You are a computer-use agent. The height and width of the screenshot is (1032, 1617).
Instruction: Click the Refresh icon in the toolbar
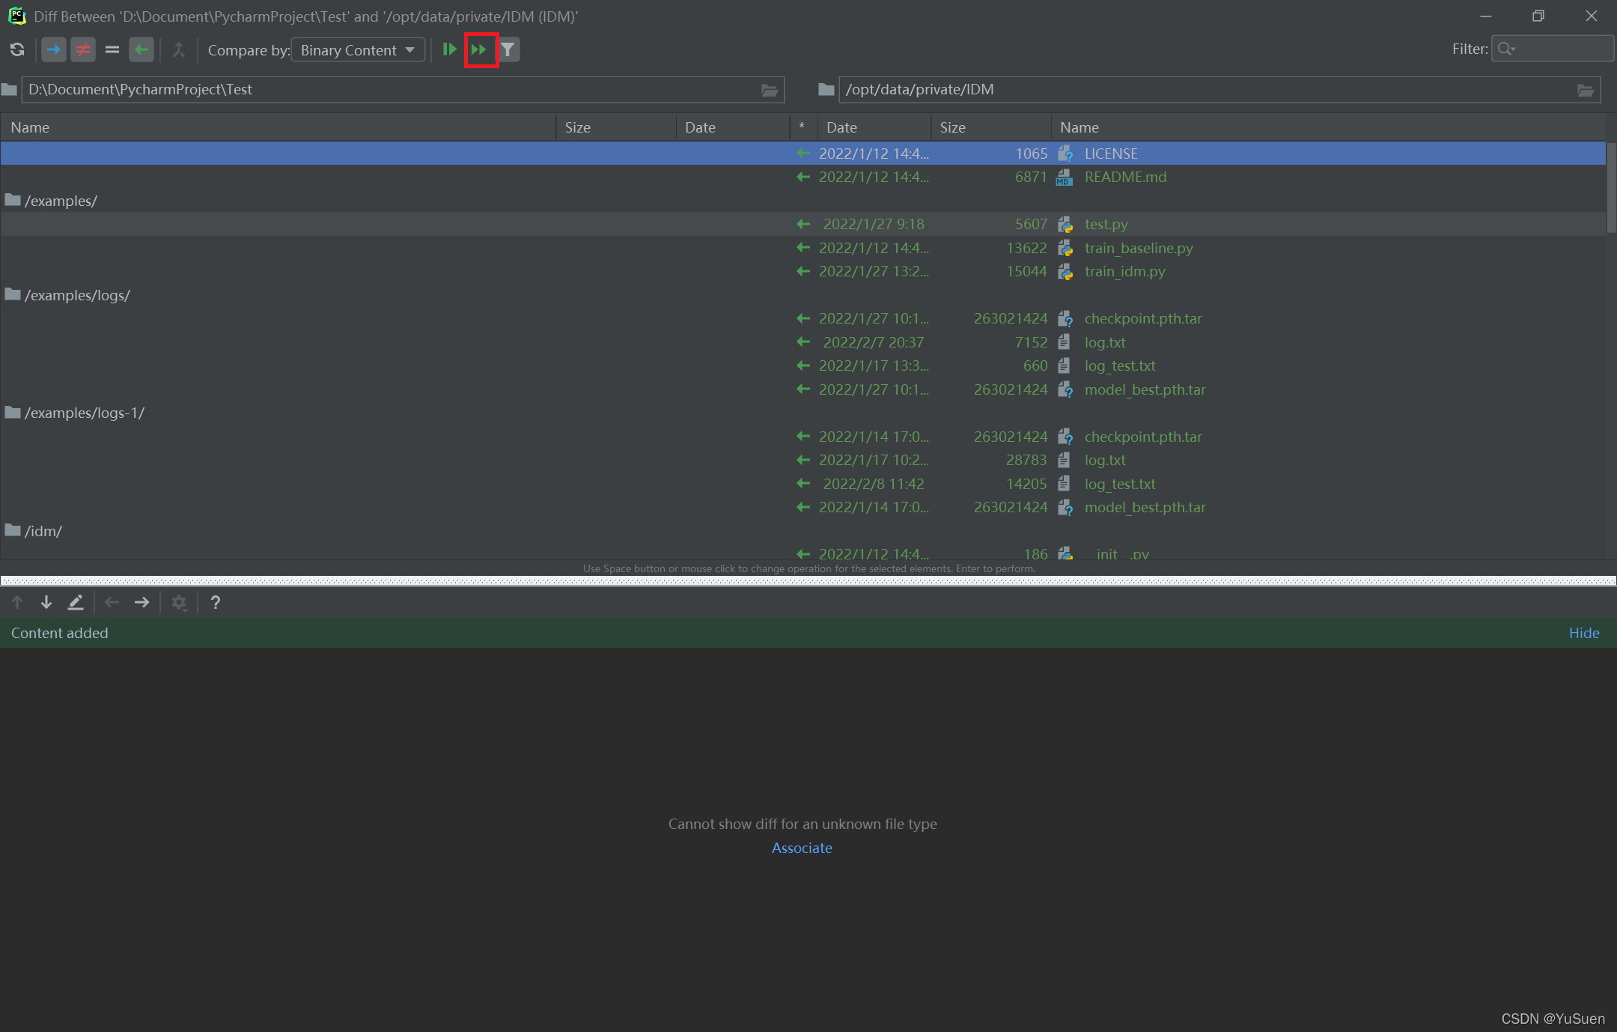(x=17, y=49)
